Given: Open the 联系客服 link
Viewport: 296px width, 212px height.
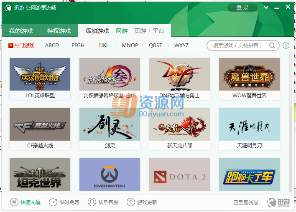Looking at the screenshot, I should pos(108,202).
